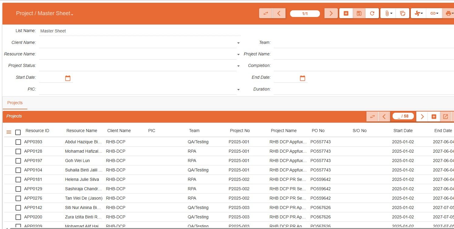Click the duplicate record copy icon
Viewport: 454px width, 229px height.
(x=403, y=13)
